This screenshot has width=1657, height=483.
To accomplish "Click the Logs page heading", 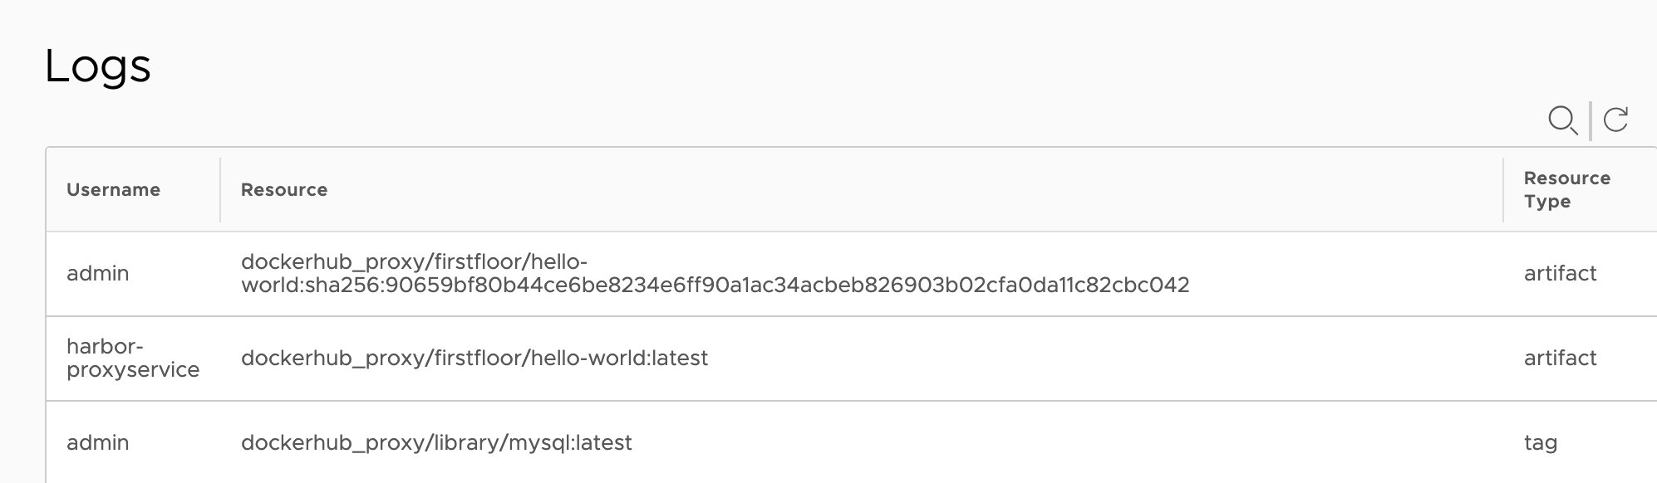I will point(97,66).
